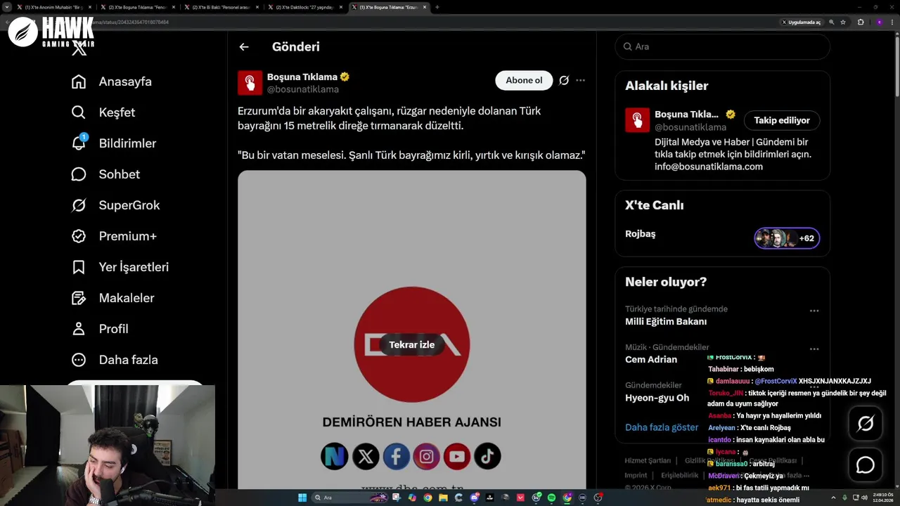
Task: Open the Hyeon-gyu Oh trend
Action: 657,398
